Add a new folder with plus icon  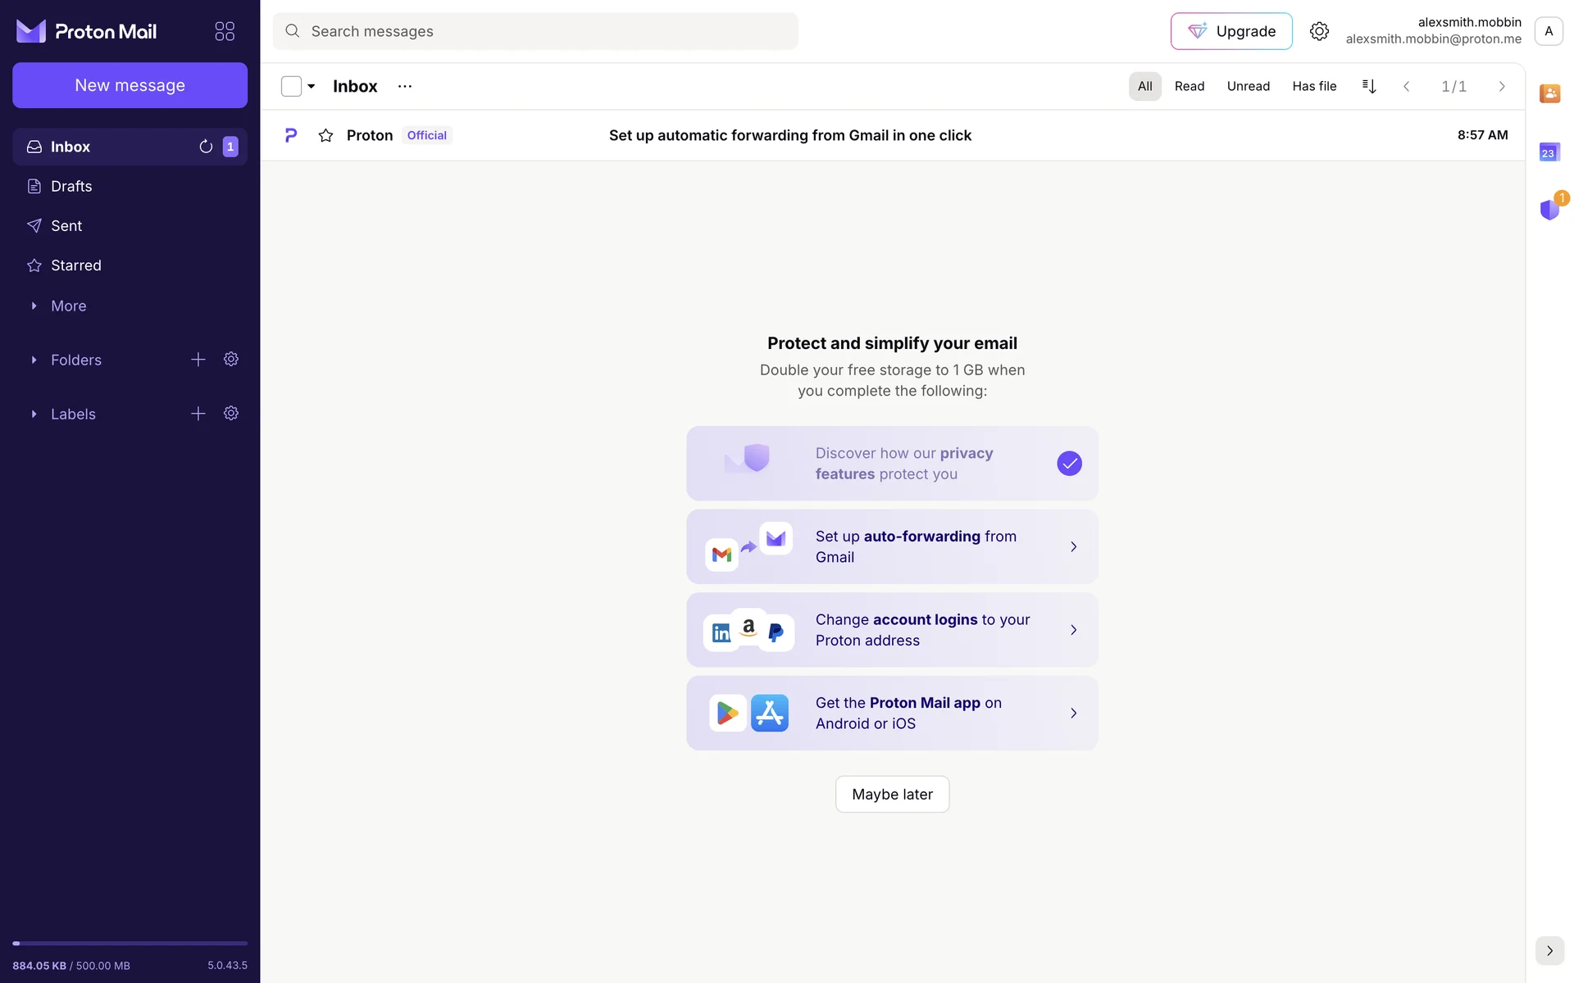pos(198,360)
